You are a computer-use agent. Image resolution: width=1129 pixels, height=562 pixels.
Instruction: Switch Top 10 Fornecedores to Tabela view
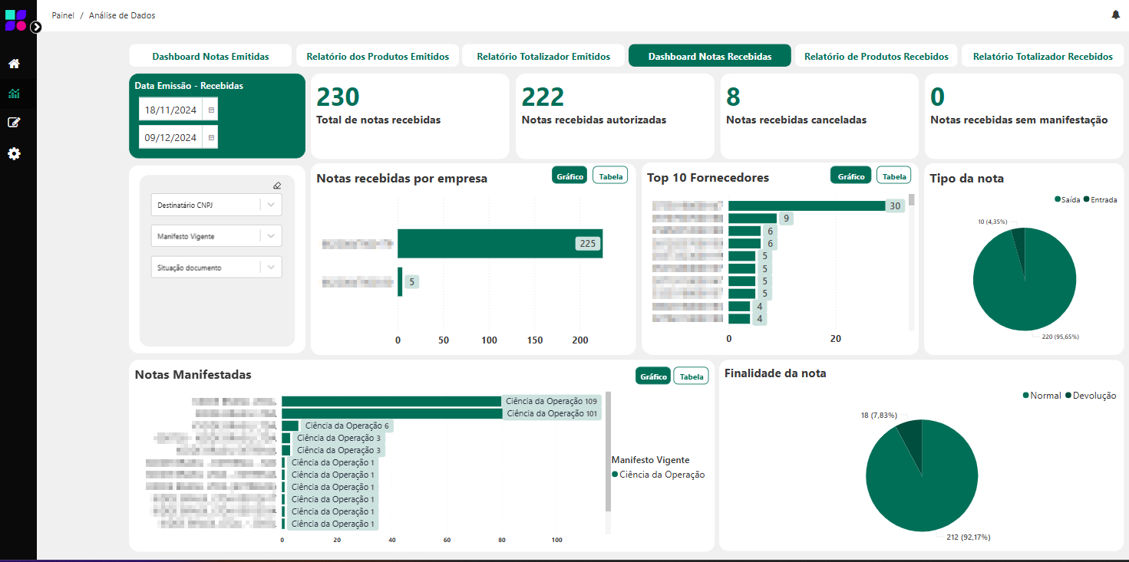click(893, 175)
